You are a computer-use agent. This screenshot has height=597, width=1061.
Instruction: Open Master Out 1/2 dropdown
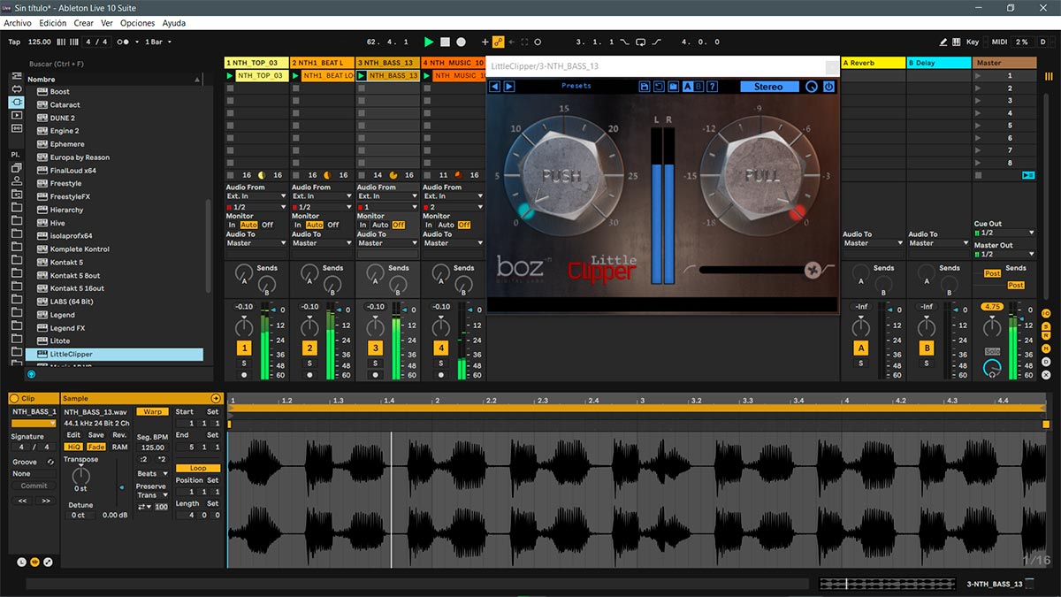click(x=1004, y=254)
